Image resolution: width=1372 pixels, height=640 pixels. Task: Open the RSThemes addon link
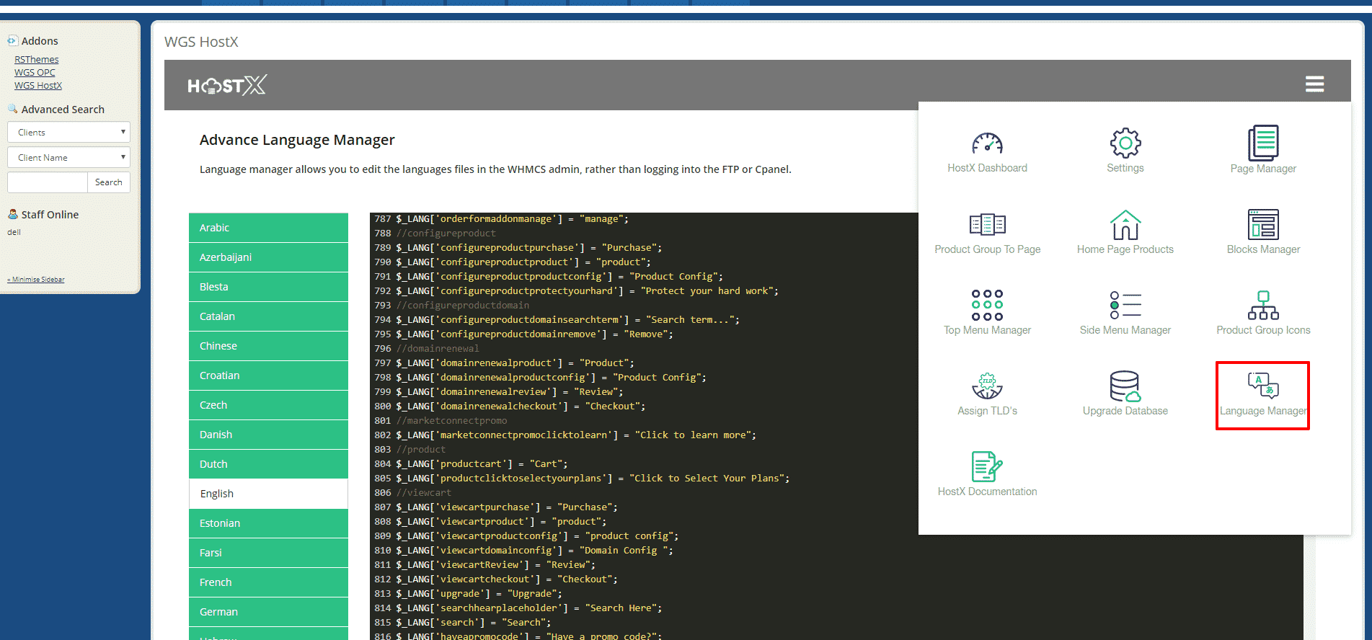37,60
